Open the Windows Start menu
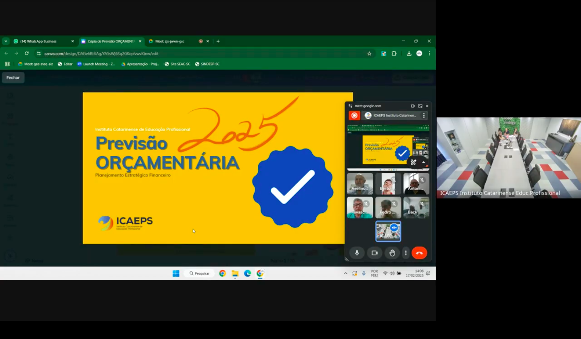 point(176,273)
